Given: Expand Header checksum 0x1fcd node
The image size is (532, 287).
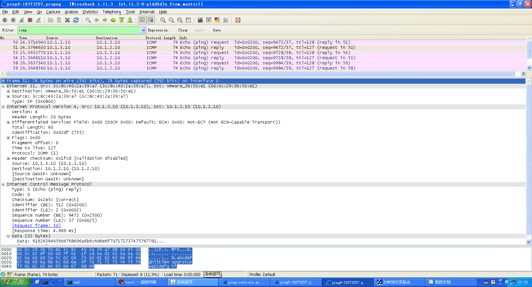Looking at the screenshot, I should pos(8,158).
